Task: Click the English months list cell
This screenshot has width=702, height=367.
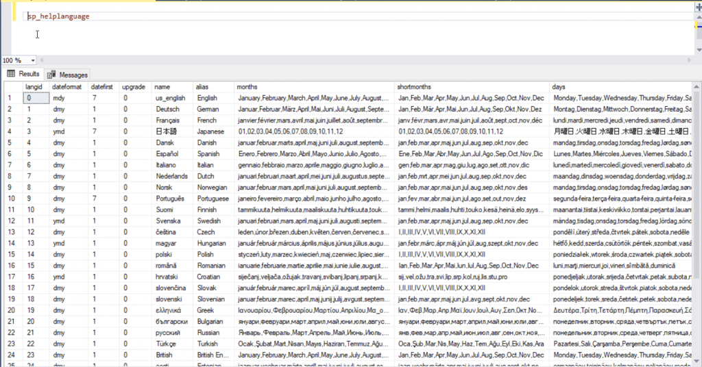Action: click(314, 98)
